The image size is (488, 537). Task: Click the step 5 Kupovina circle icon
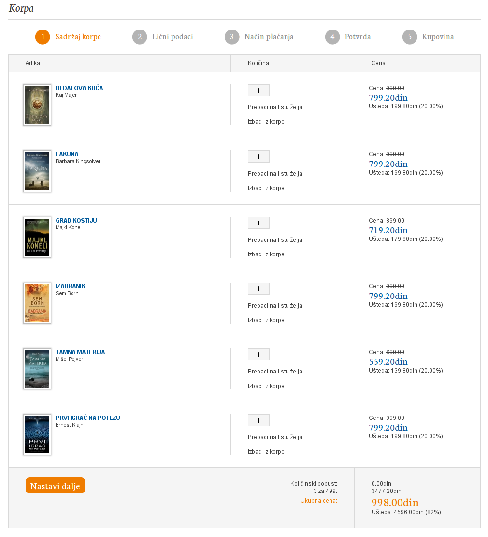click(x=410, y=37)
